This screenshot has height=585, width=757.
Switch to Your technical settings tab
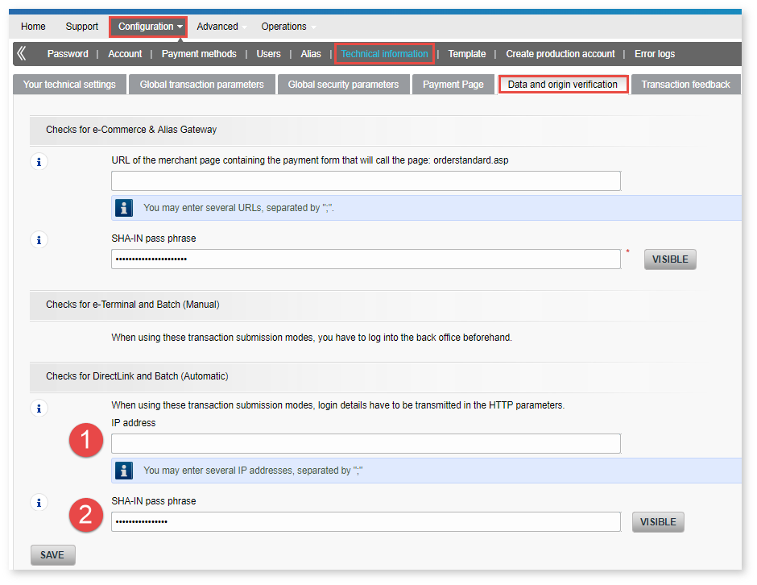pos(69,85)
